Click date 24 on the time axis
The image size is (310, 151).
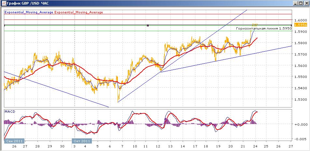(256, 146)
